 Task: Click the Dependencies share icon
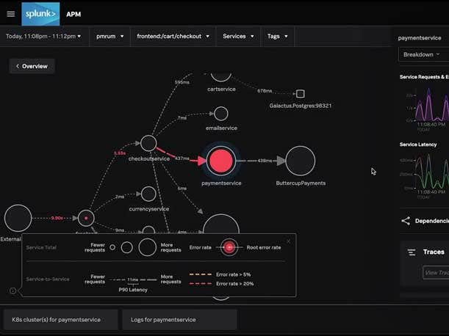[x=406, y=221]
